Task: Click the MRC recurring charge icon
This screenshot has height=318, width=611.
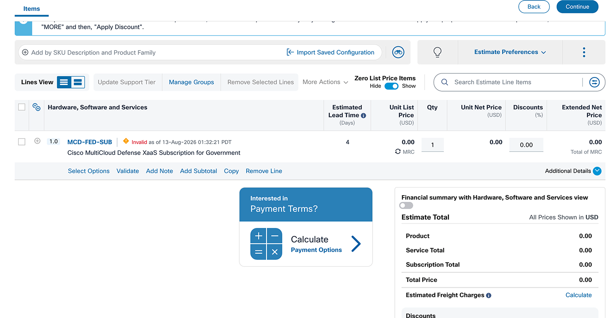Action: click(x=398, y=152)
